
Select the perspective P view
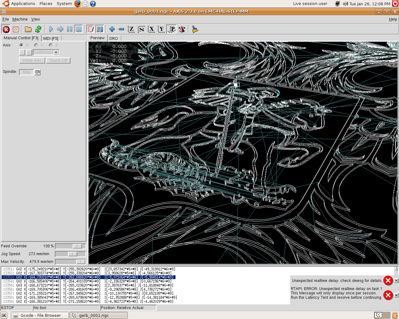[171, 29]
